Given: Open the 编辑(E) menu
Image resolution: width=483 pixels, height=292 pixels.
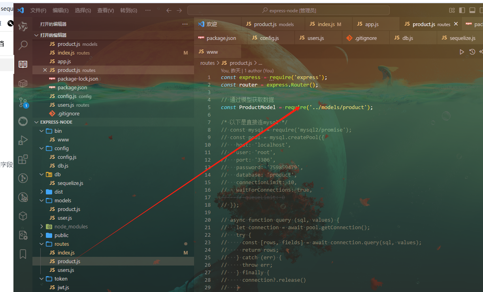Looking at the screenshot, I should (60, 11).
